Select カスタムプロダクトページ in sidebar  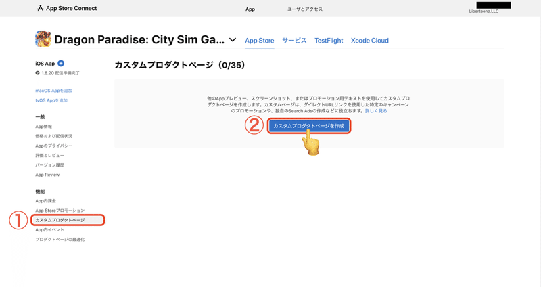(x=68, y=220)
